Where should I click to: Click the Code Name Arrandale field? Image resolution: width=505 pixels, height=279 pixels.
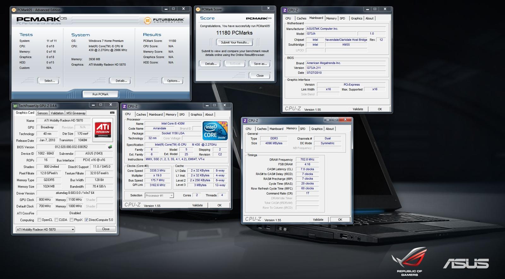pos(159,128)
